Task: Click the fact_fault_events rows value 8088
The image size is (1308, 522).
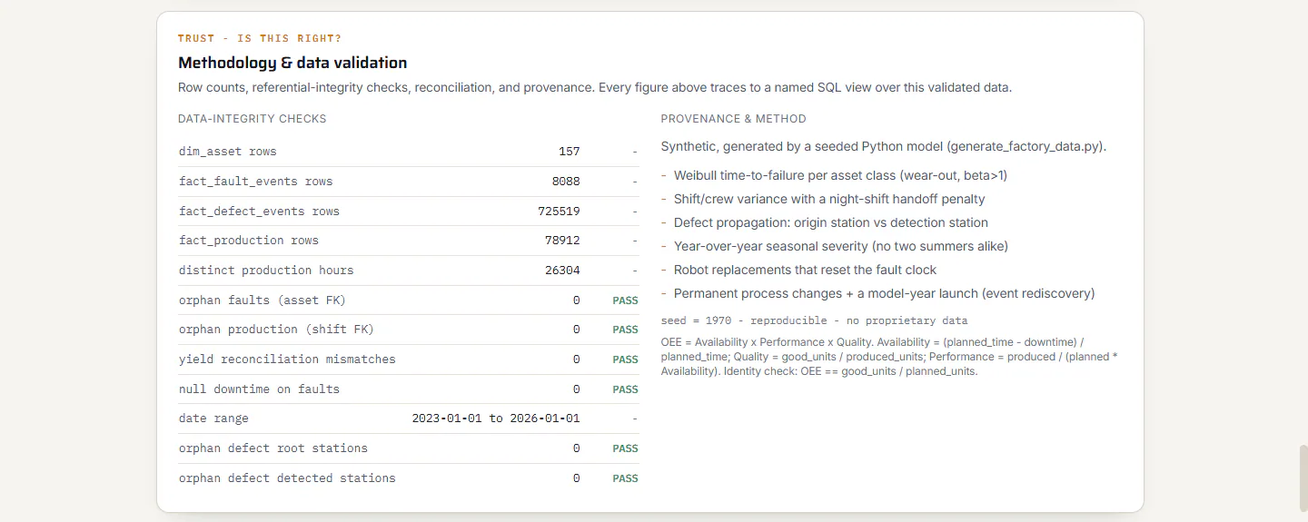Action: click(565, 182)
